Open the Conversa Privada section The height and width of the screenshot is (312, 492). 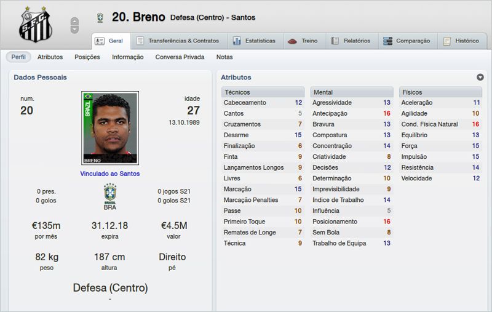(180, 57)
